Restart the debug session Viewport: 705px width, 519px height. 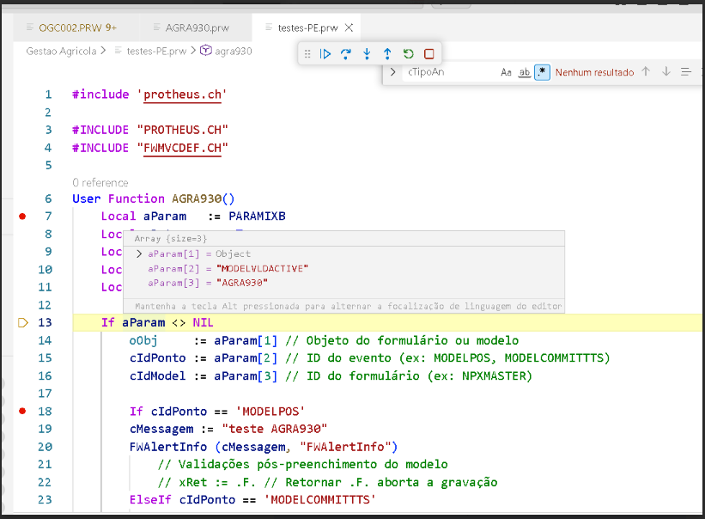(408, 54)
